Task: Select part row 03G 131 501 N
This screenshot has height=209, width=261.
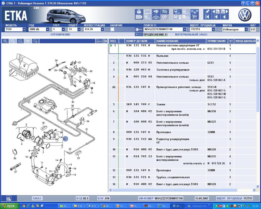Action: (182, 49)
